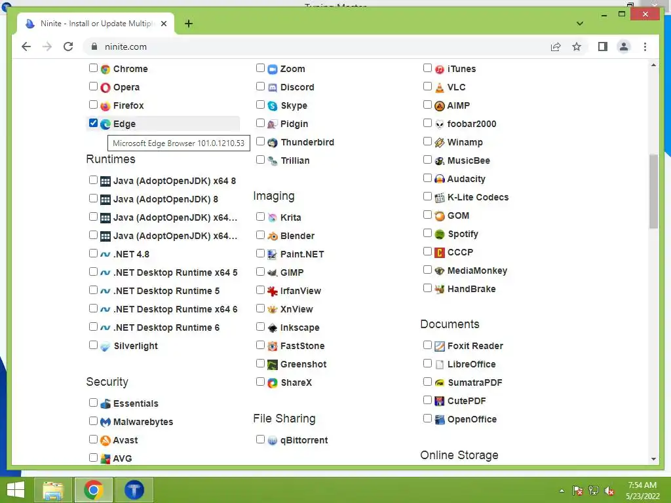Click the Zoom app icon

point(273,69)
